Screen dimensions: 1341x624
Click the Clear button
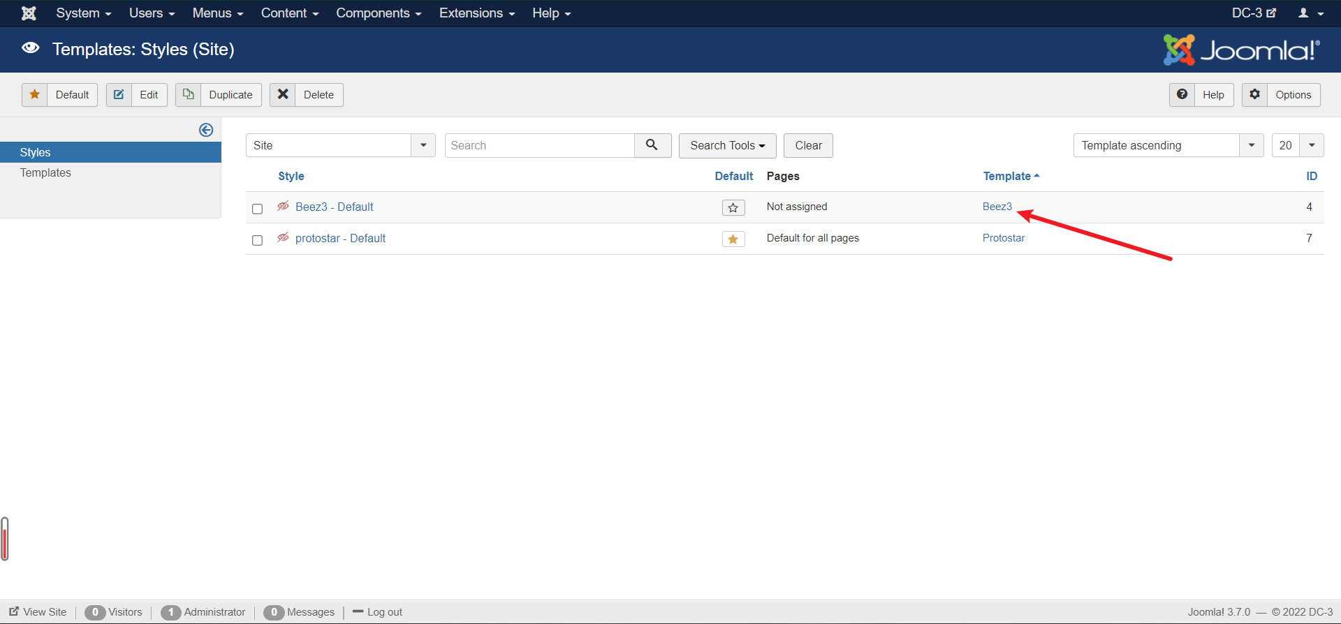coord(808,145)
